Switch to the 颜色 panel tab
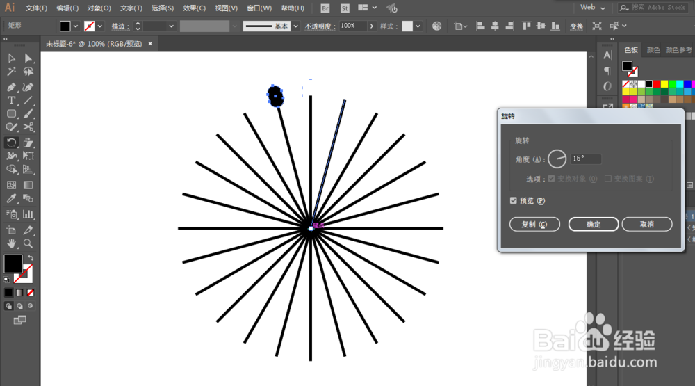The width and height of the screenshot is (695, 386). pos(653,49)
